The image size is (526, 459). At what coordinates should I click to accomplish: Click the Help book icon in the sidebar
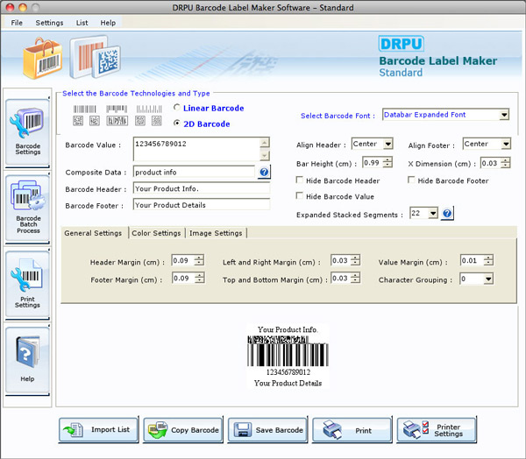point(27,360)
